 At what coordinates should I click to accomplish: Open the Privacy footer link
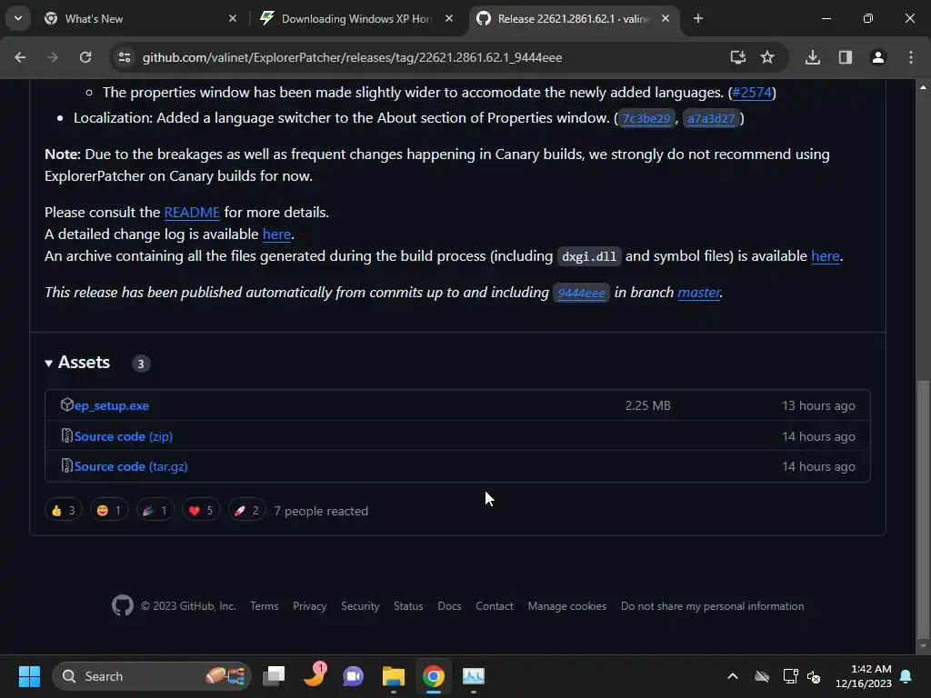click(x=309, y=606)
